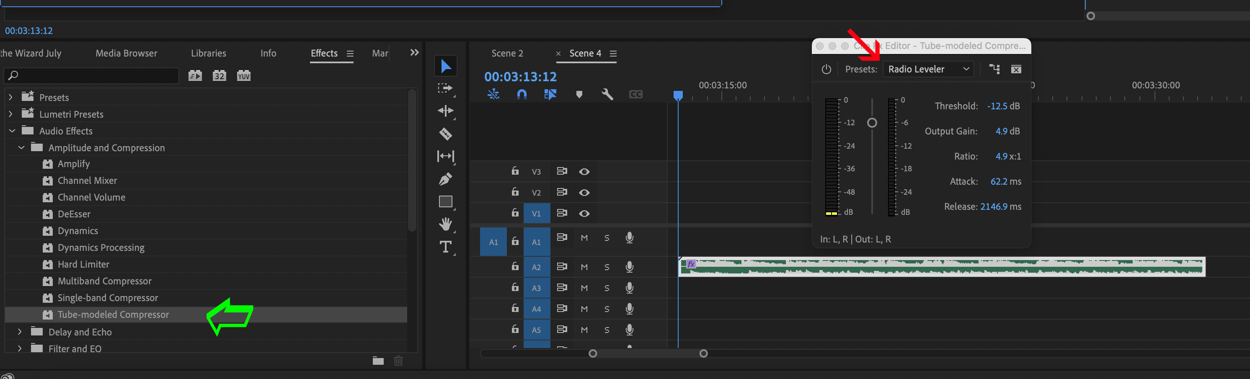The image size is (1250, 379).
Task: Solo audio track A3
Action: (x=607, y=288)
